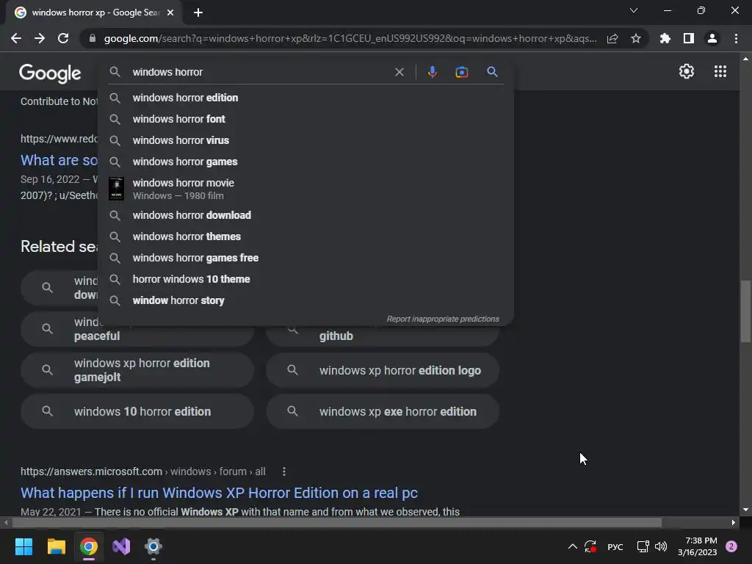Search by image using the camera icon
The image size is (752, 564).
coord(461,72)
